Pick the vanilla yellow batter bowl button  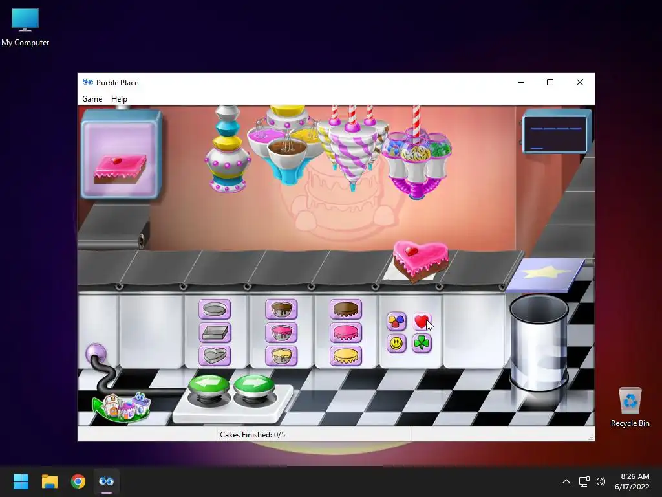point(281,356)
